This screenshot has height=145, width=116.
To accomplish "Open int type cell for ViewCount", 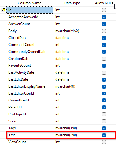I will 72,142.
